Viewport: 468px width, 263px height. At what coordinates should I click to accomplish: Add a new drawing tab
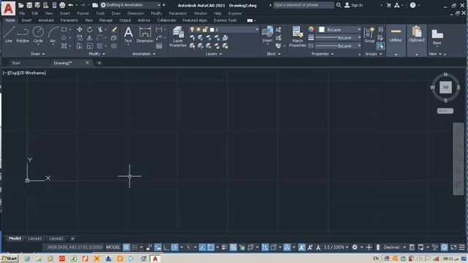tap(99, 63)
